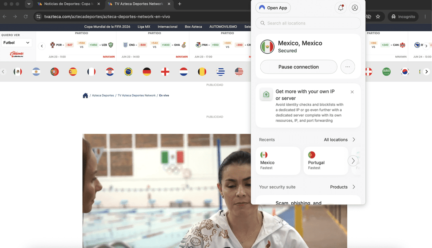Click ENG -500 odds badge
Image resolution: width=432 pixels, height=248 pixels.
coord(143,45)
